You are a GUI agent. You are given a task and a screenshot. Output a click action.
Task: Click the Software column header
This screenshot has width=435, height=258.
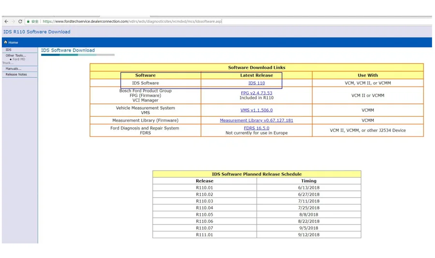(x=145, y=75)
